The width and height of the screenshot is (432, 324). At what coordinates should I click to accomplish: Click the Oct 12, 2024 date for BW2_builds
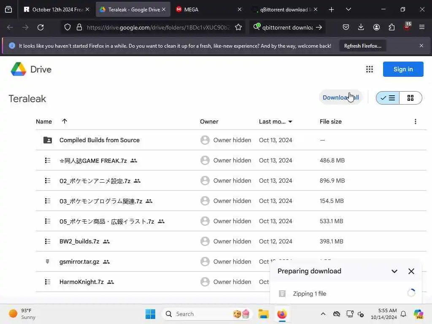(275, 241)
